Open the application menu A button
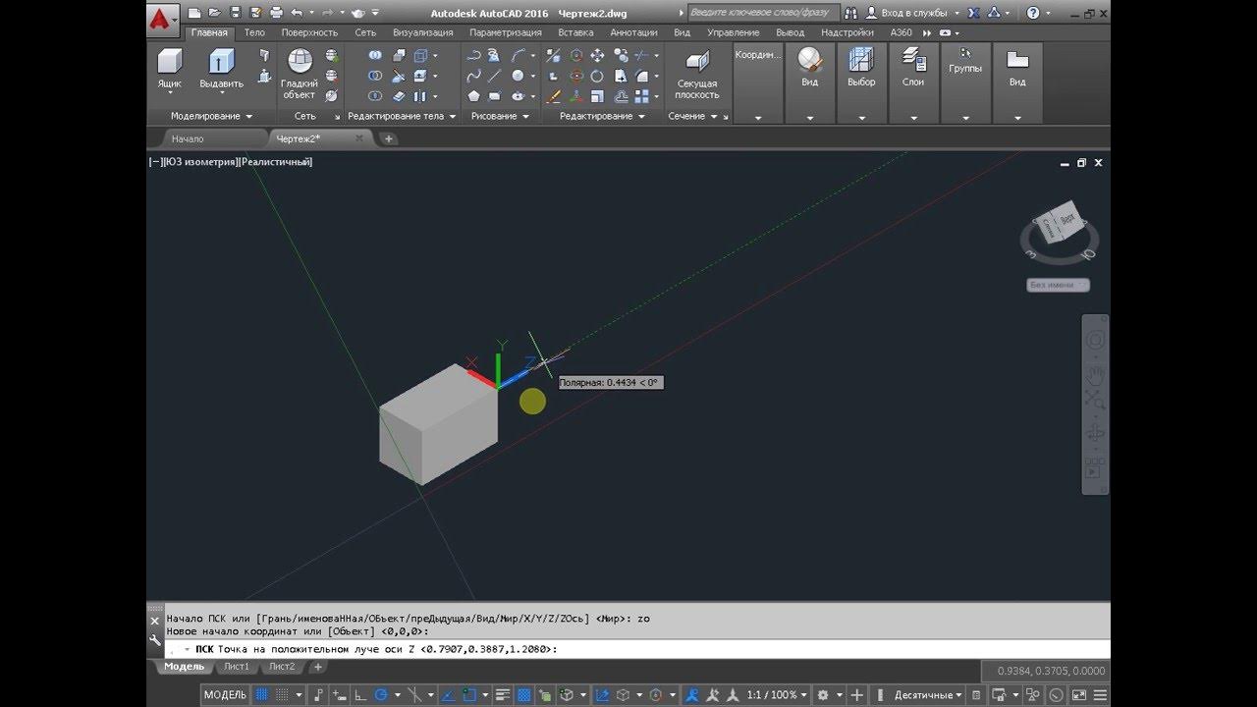1257x707 pixels. pyautogui.click(x=163, y=20)
